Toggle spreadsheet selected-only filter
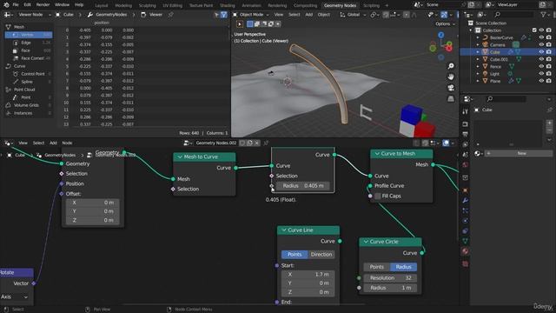Screen dimensions: 556x313 coord(216,15)
